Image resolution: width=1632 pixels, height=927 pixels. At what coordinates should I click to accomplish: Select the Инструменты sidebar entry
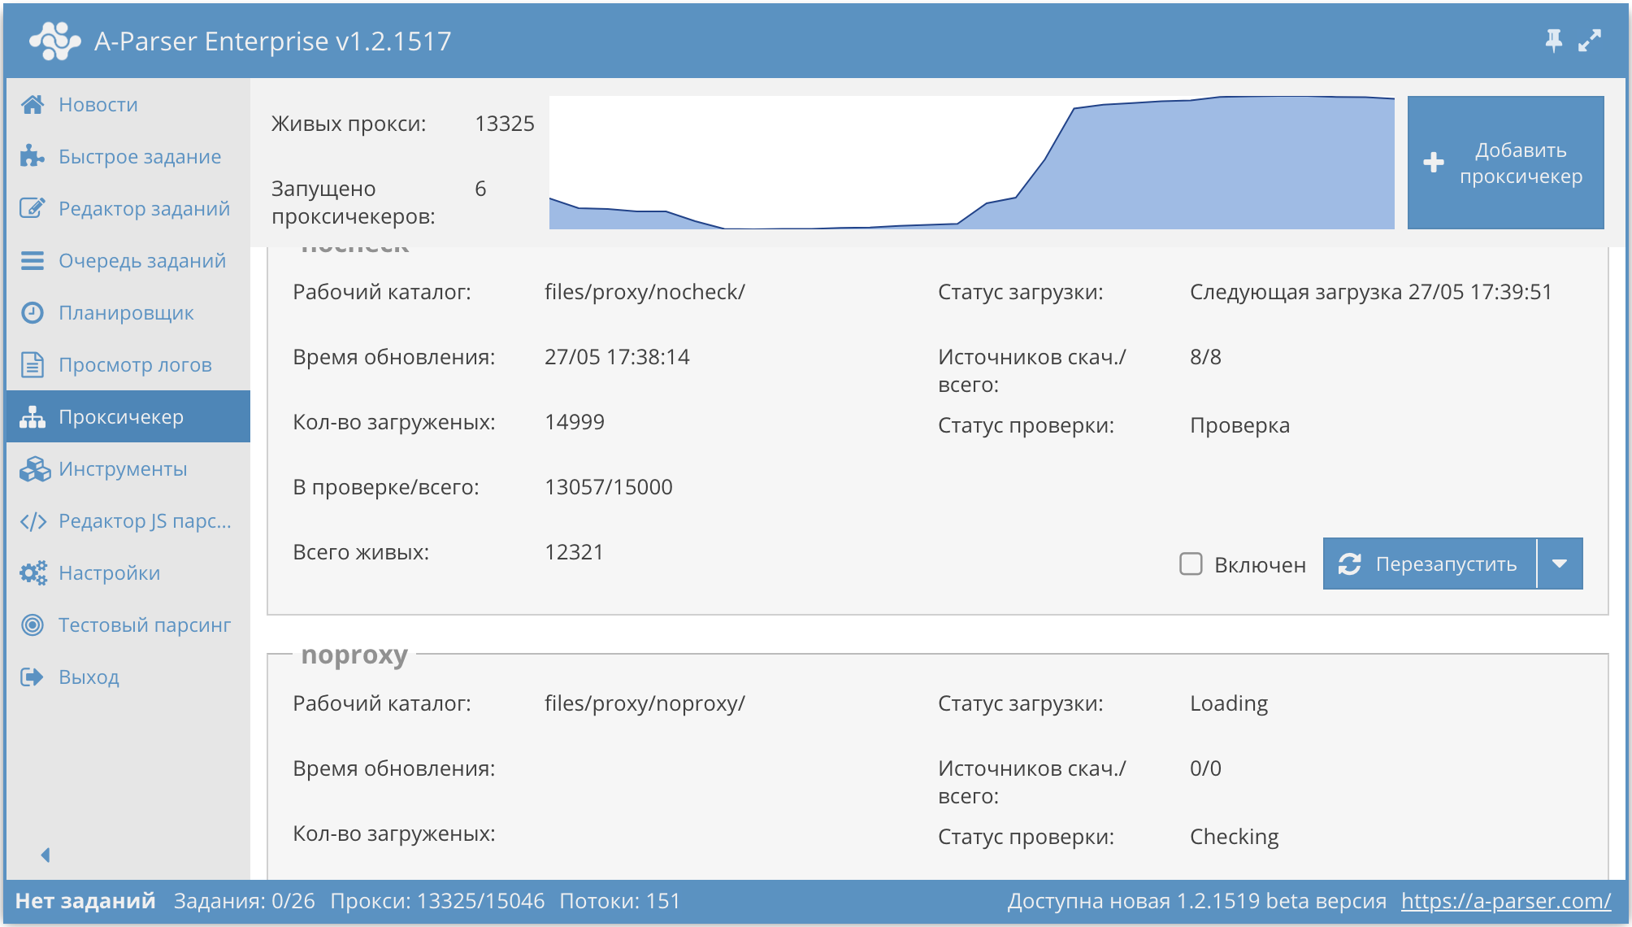click(x=123, y=468)
